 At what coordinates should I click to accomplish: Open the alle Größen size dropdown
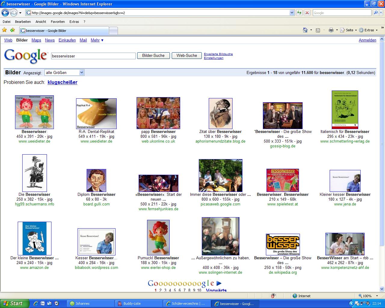[64, 72]
